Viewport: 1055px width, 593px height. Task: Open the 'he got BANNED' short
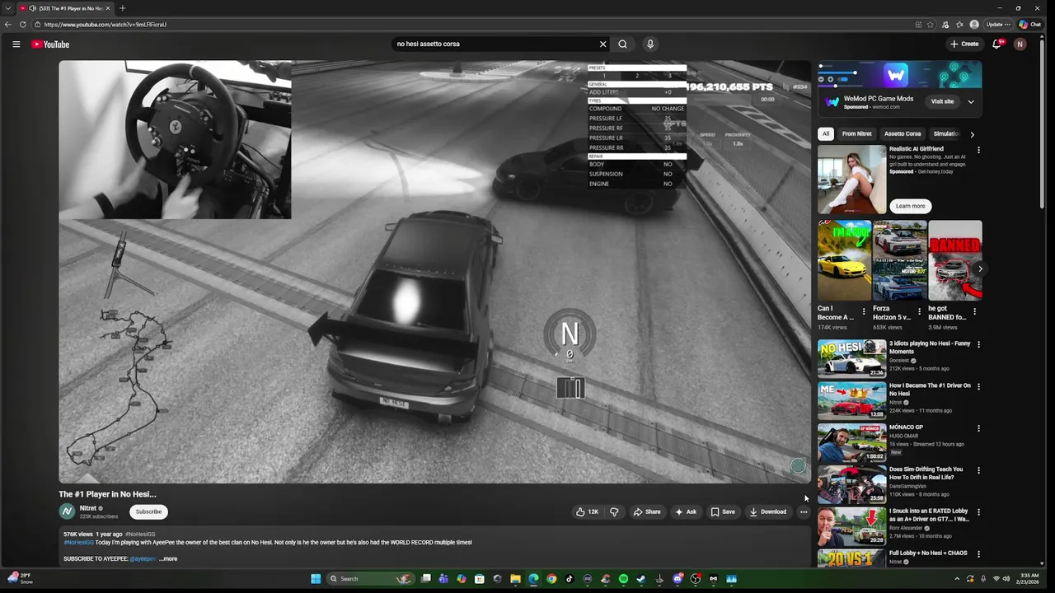[954, 260]
